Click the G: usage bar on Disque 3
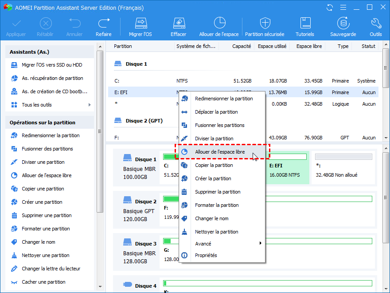 [268, 241]
